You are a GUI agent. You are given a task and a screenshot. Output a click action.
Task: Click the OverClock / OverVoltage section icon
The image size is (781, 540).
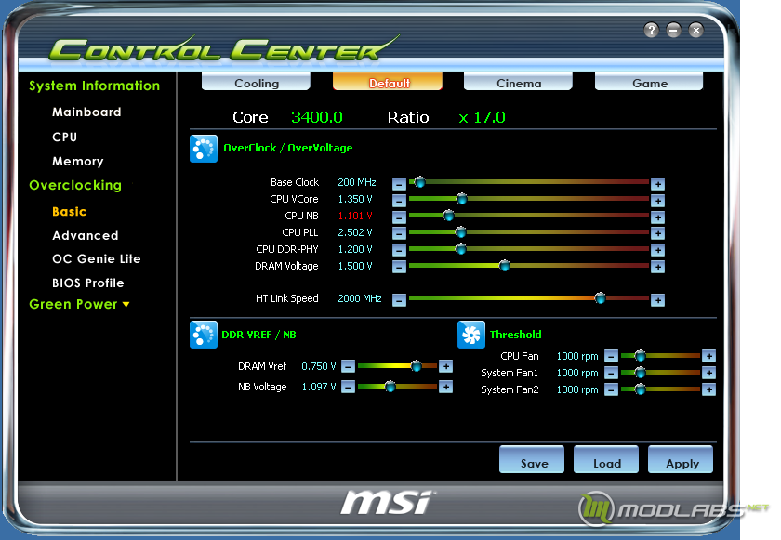click(204, 149)
